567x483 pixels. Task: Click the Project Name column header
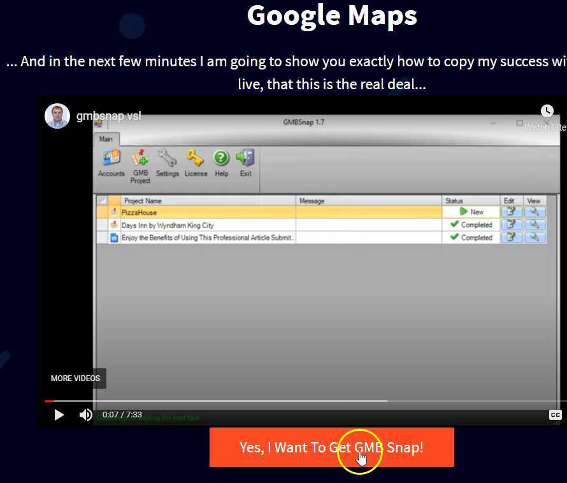(208, 201)
